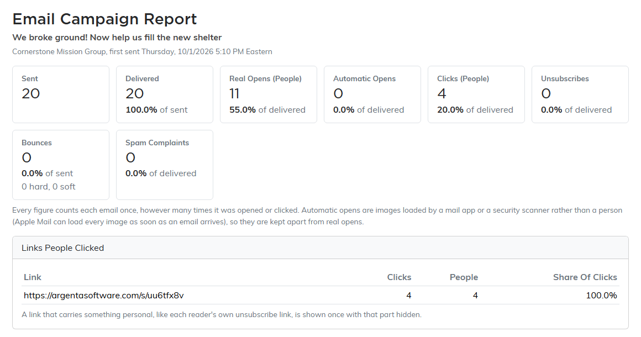
Task: Click the value 4 in the Clicks (People) card
Action: pos(442,93)
